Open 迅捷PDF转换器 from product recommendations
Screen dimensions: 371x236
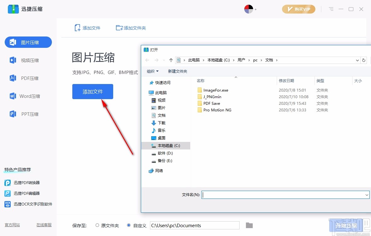28,183
